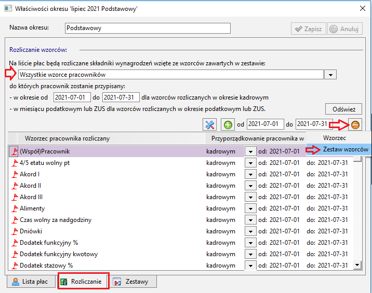Viewport: 372px width, 293px height.
Task: Select the Czas wolny za nadgodziny row
Action: 180,220
